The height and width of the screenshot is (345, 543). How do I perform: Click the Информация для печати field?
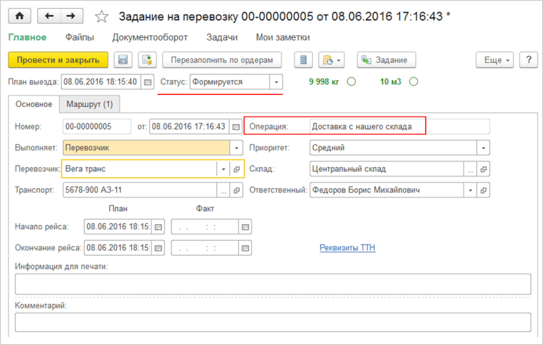click(x=273, y=284)
